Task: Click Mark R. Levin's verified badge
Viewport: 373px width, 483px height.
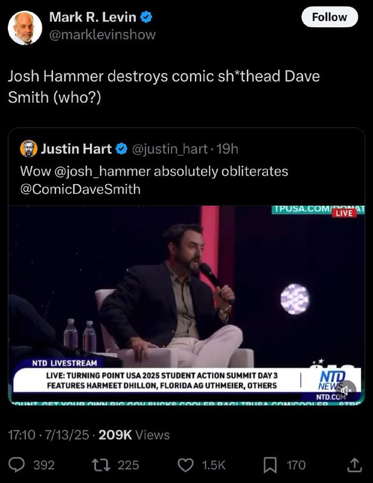Action: [x=146, y=17]
